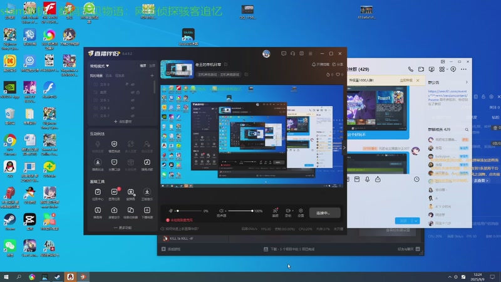Click the edit pencil next to the stream title
501x282 pixels.
point(226,65)
